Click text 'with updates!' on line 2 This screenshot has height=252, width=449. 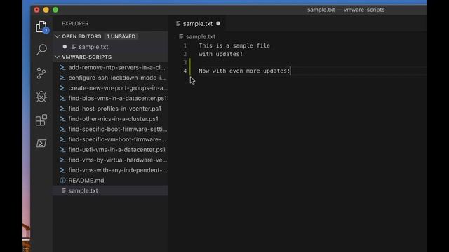click(x=220, y=54)
